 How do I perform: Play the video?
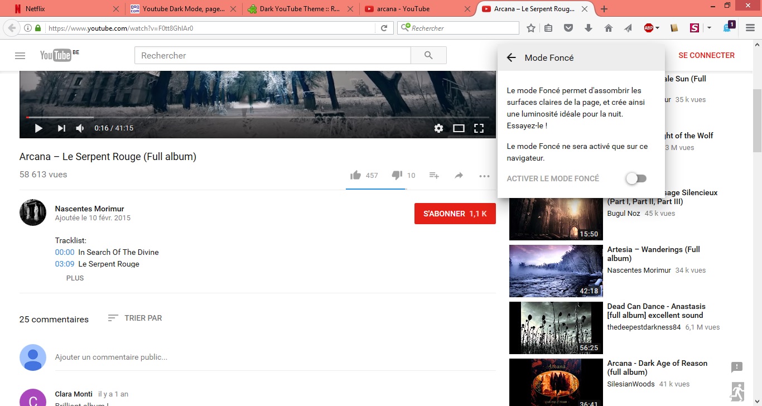click(x=38, y=128)
